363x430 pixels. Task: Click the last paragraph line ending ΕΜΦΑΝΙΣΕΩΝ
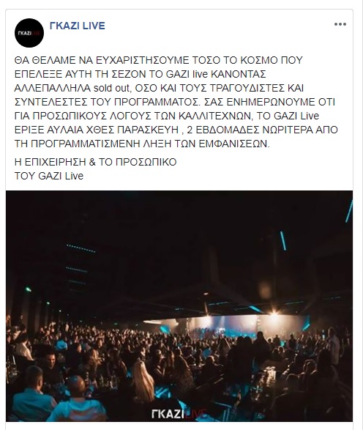pyautogui.click(x=142, y=144)
